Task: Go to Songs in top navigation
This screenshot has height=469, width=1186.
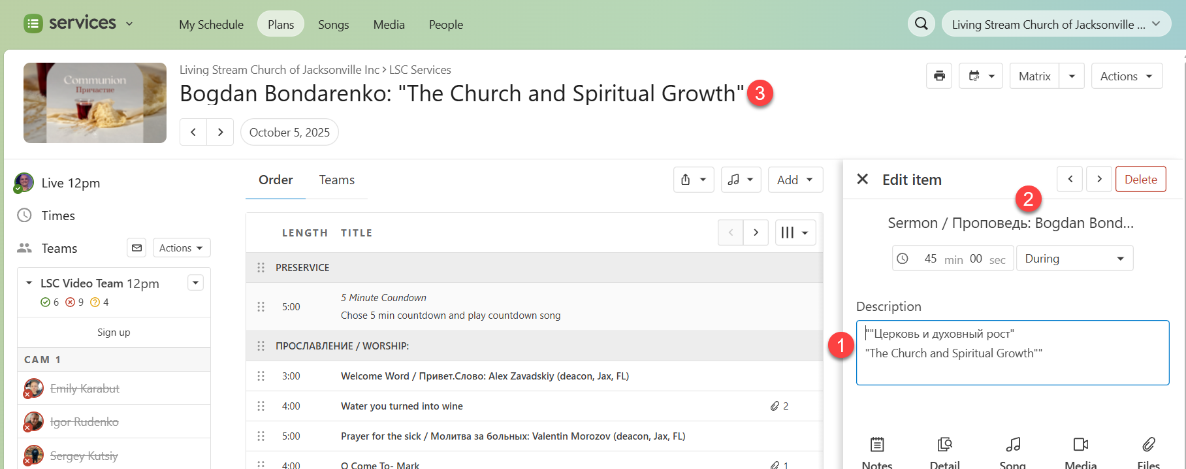Action: point(333,25)
